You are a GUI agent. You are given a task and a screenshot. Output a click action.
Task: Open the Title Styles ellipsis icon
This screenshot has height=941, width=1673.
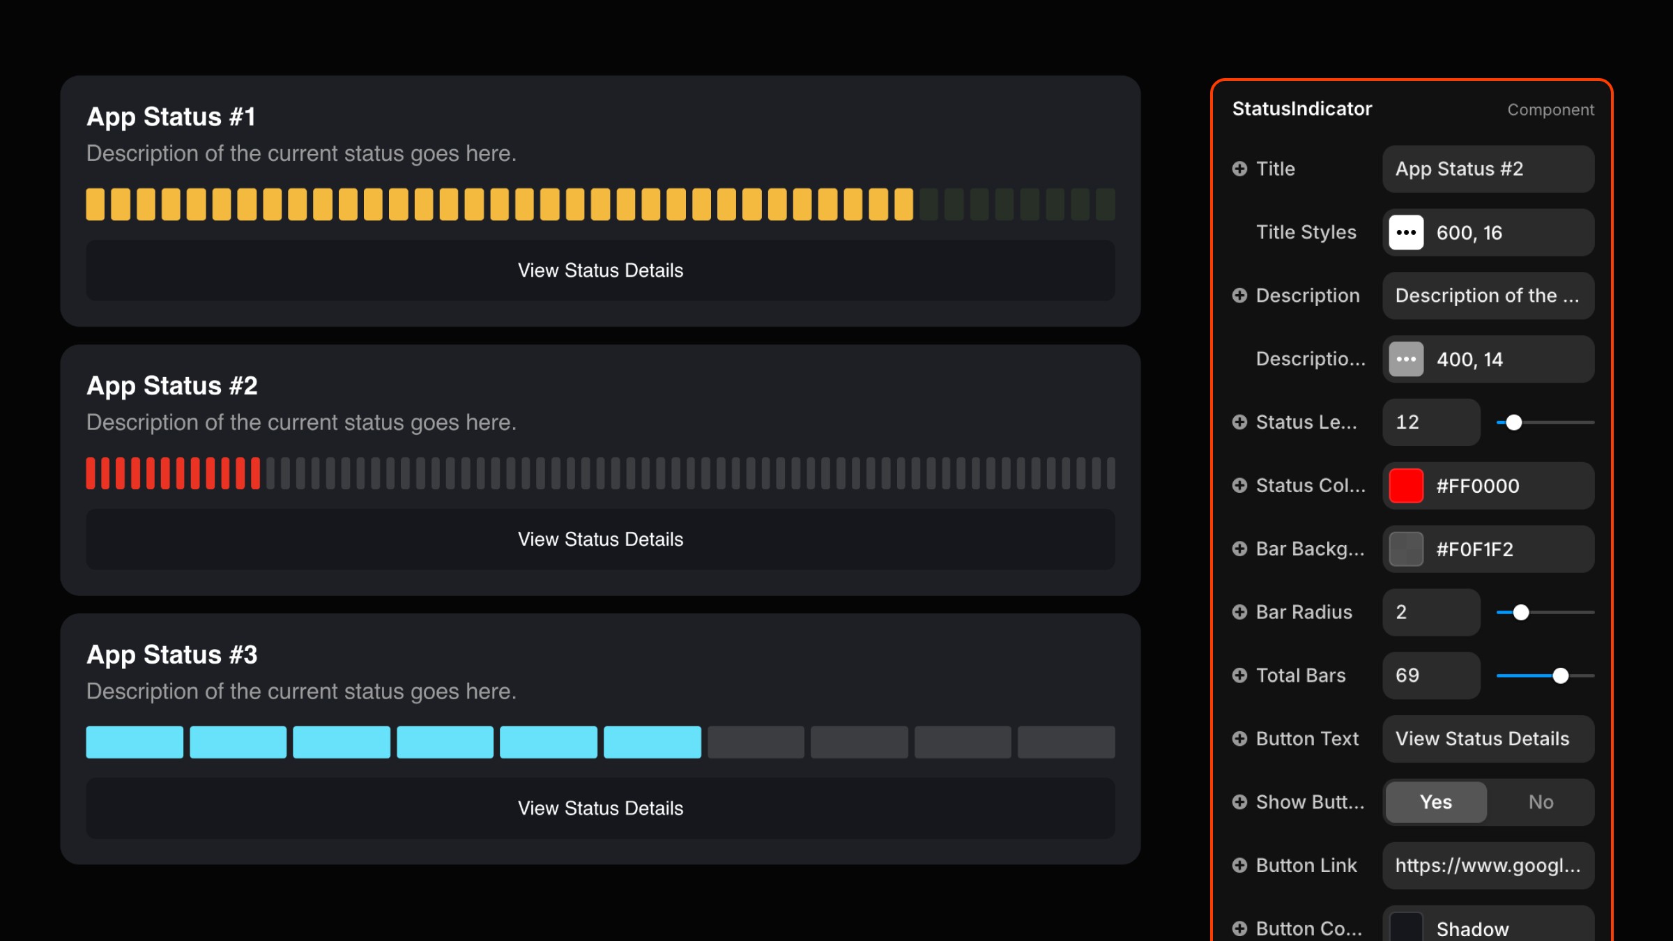1406,233
